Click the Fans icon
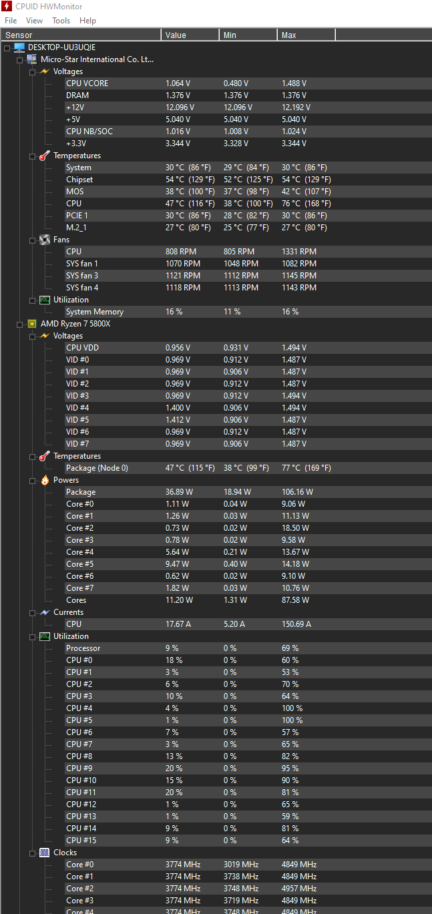Image resolution: width=432 pixels, height=914 pixels. [x=44, y=240]
